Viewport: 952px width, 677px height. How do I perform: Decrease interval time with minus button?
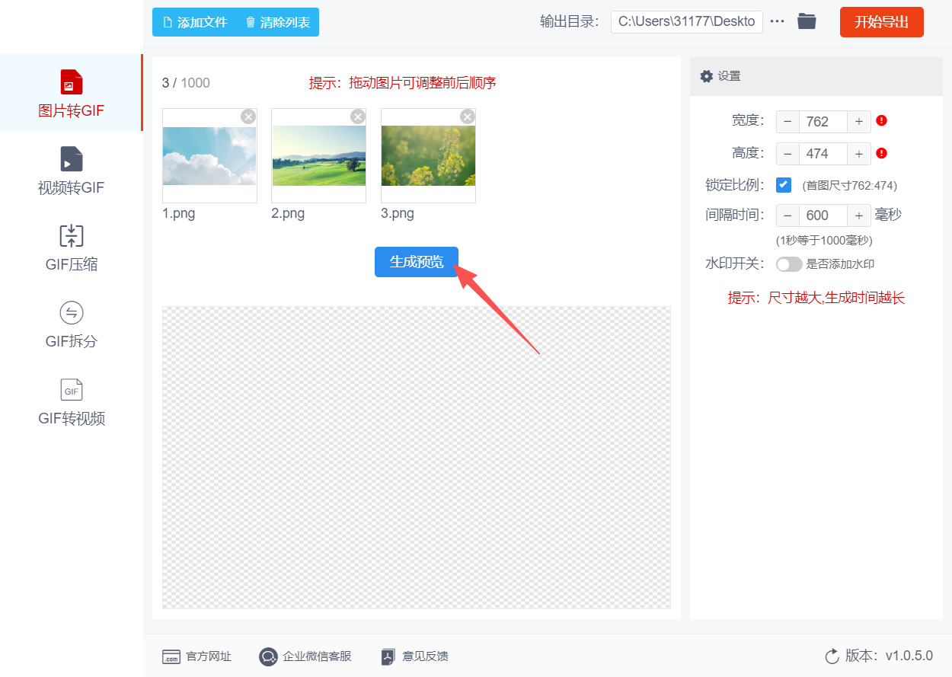coord(787,216)
